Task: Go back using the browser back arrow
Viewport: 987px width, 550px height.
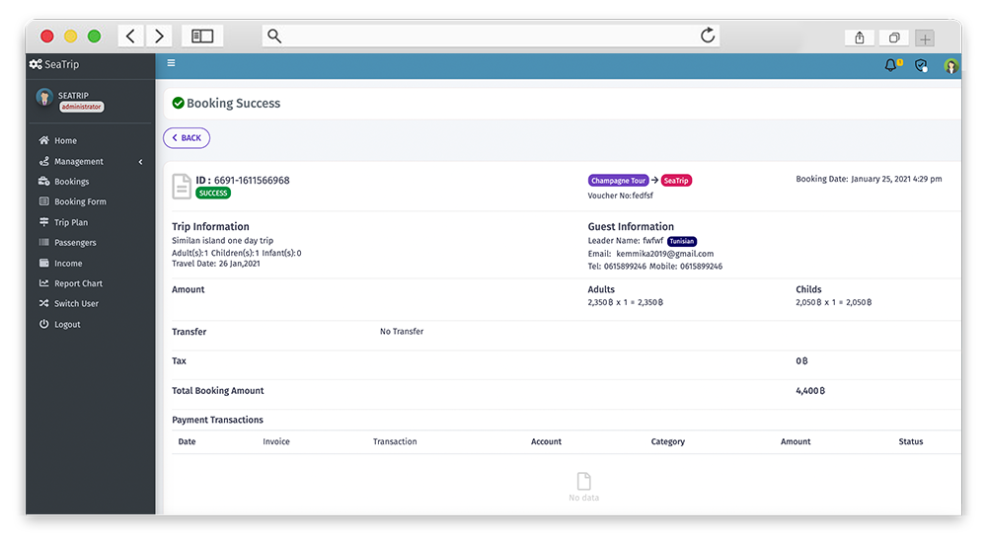Action: tap(131, 36)
